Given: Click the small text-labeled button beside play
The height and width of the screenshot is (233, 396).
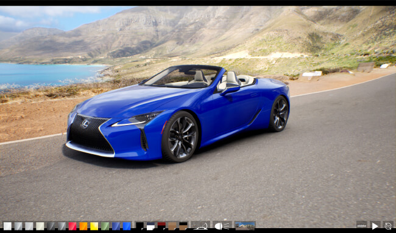Looking at the screenshot, I should click(x=362, y=226).
